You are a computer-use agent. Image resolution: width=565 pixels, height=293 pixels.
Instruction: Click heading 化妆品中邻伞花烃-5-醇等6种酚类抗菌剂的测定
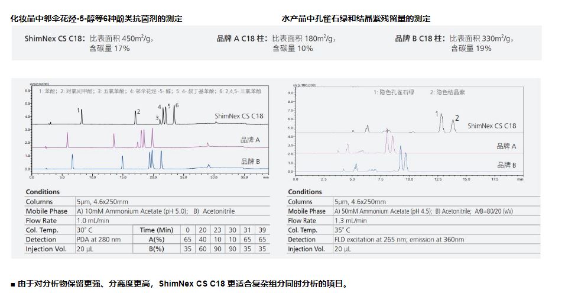pos(96,18)
